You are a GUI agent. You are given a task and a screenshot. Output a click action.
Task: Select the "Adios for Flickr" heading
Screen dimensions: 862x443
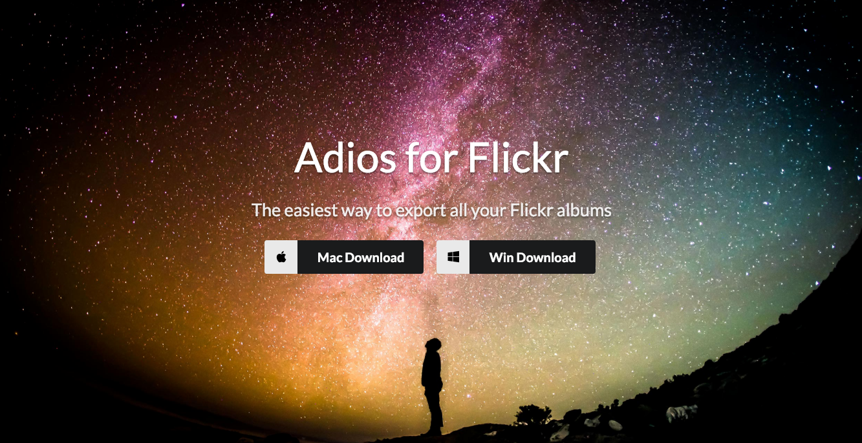tap(431, 157)
